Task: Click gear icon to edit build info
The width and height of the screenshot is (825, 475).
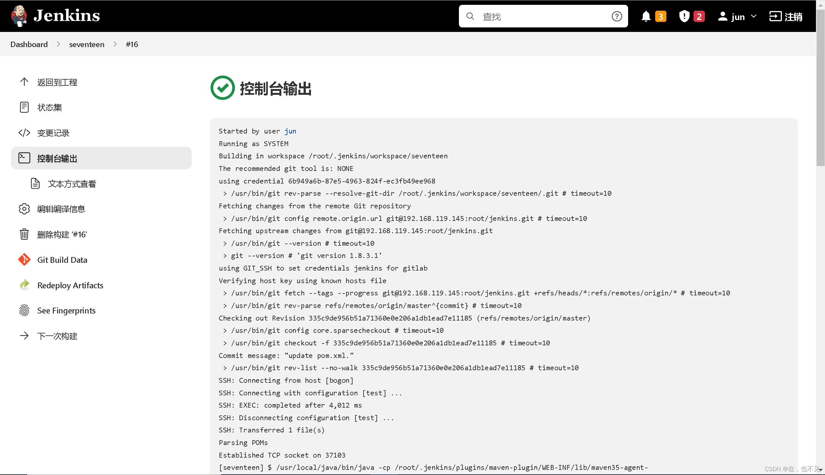Action: [24, 209]
